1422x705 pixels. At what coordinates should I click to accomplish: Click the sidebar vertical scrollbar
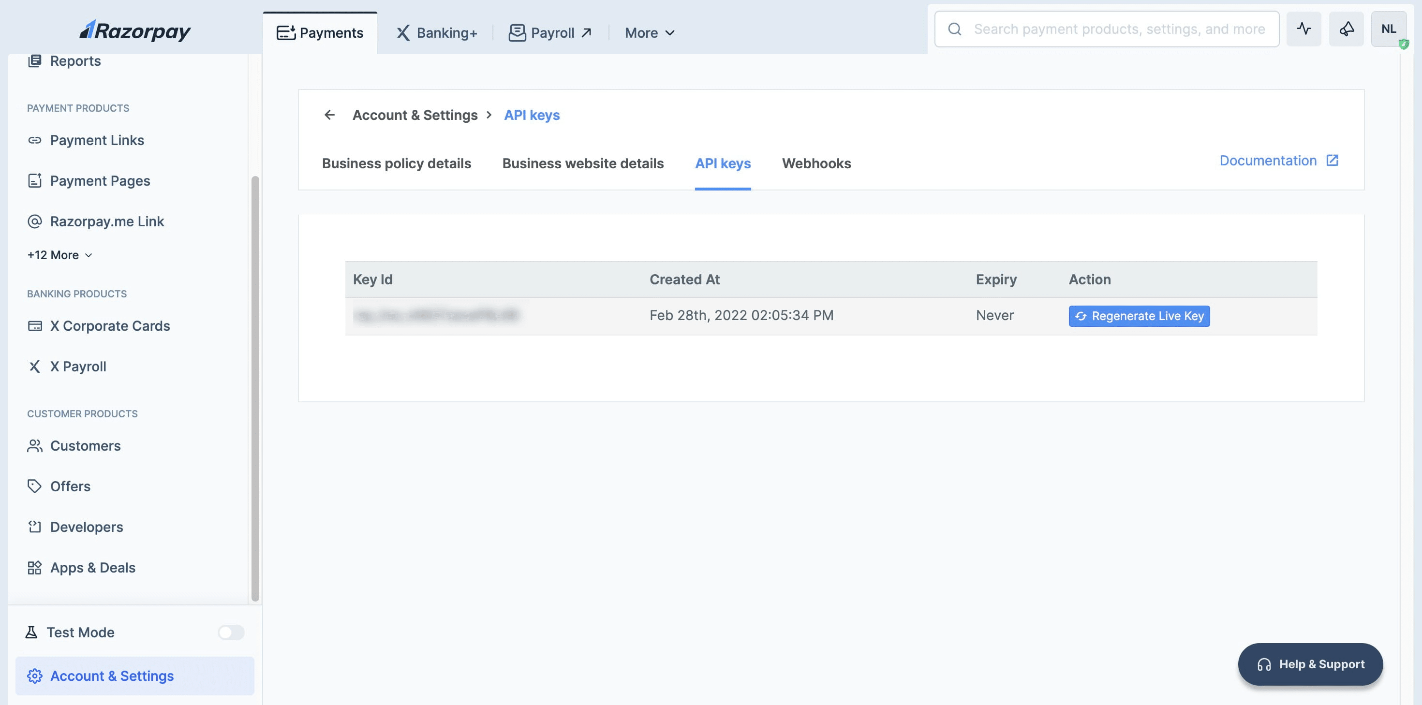point(255,386)
